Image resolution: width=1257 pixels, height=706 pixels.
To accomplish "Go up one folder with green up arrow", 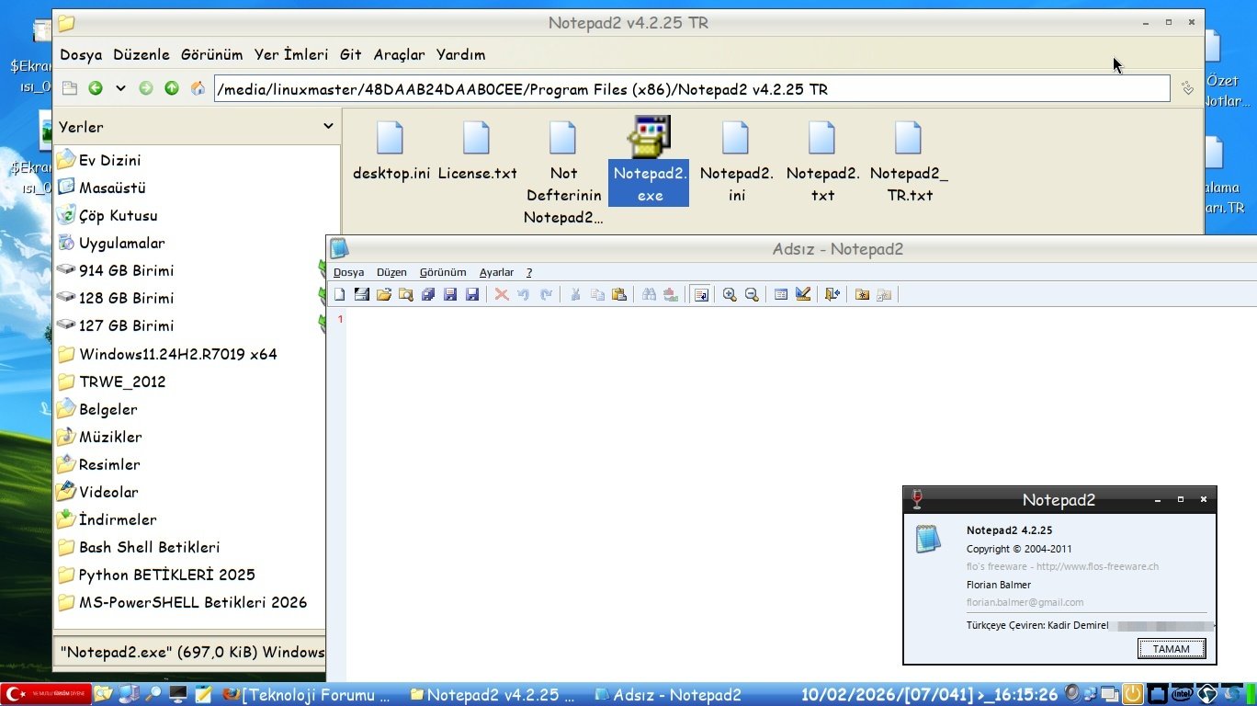I will pyautogui.click(x=172, y=88).
